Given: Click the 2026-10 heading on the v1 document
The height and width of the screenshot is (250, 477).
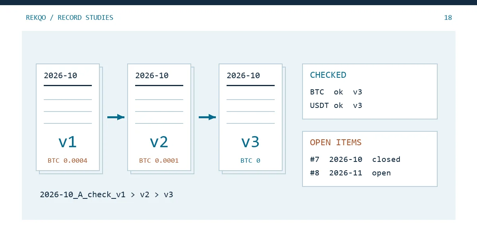Looking at the screenshot, I should point(60,75).
